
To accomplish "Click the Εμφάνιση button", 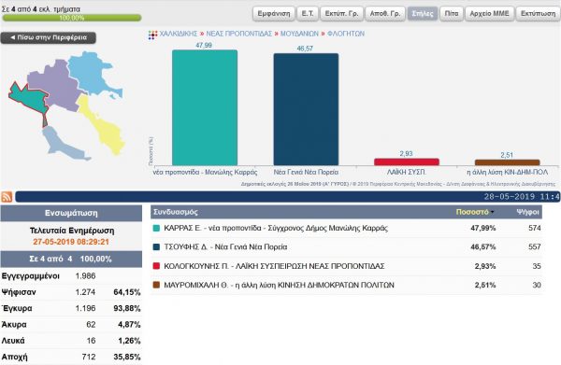I will tap(274, 14).
